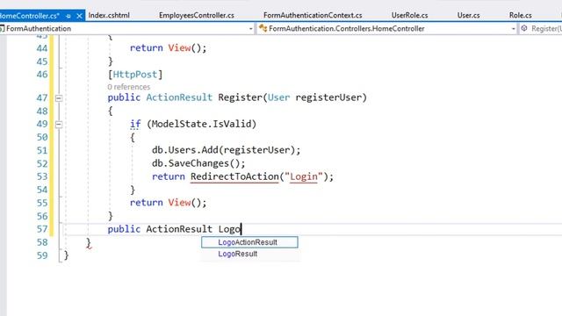Click db.SaveChanges() on line 52
The height and width of the screenshot is (316, 562).
[x=196, y=163]
